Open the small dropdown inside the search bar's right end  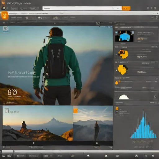tap(118, 8)
